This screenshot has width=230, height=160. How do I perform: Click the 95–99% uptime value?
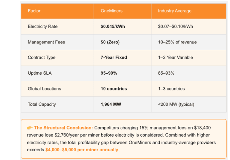[109, 73]
